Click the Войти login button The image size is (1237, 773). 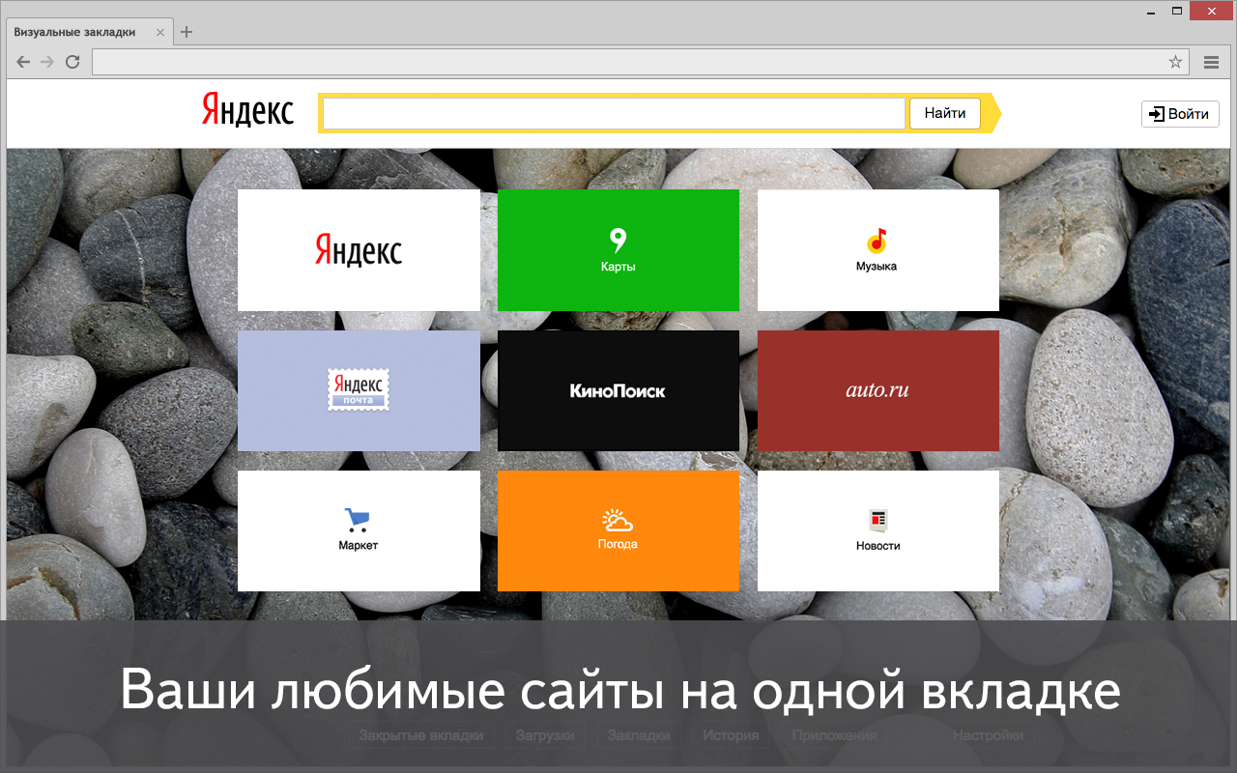(x=1180, y=113)
